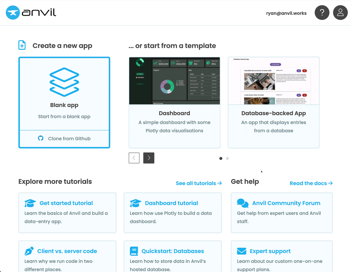Screen dimensions: 351x272
Task: Click 'Get help from expert users' description
Action: (x=279, y=217)
